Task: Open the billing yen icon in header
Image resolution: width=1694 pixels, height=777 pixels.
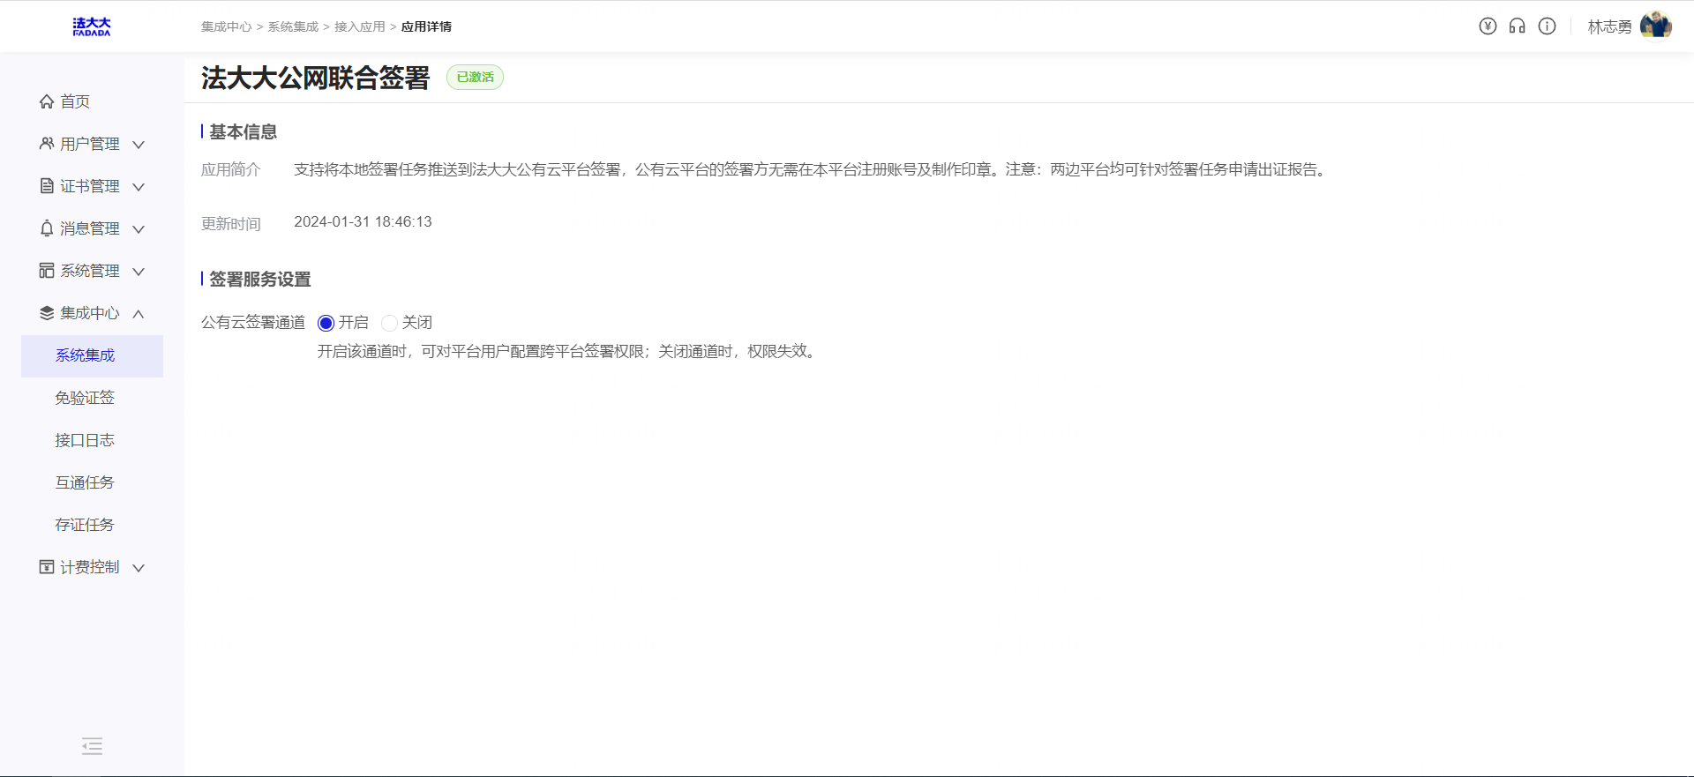Action: pyautogui.click(x=1488, y=26)
